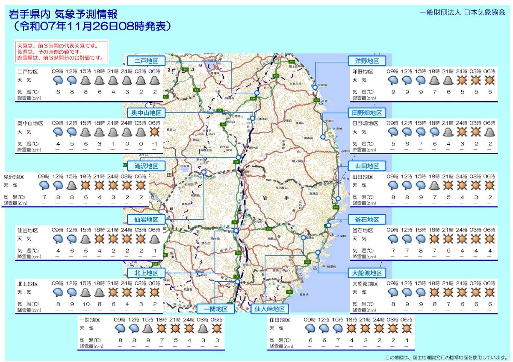
Task: Click the 03時 cloudy icon for 一関地区
Action: tap(203, 328)
